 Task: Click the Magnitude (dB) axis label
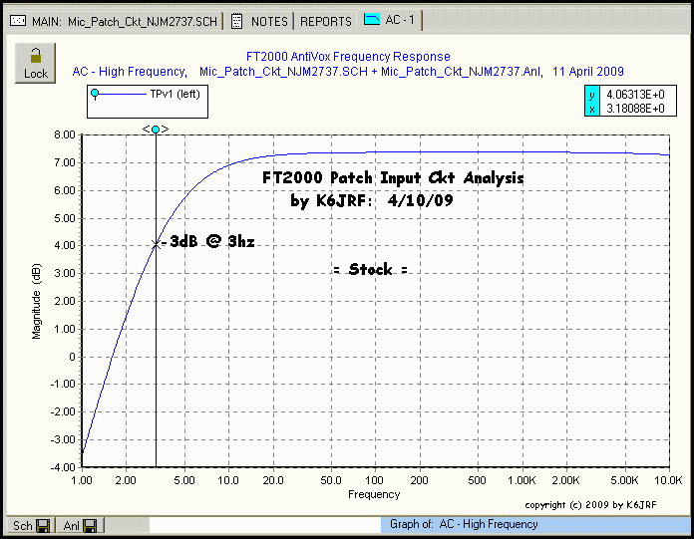(x=37, y=301)
